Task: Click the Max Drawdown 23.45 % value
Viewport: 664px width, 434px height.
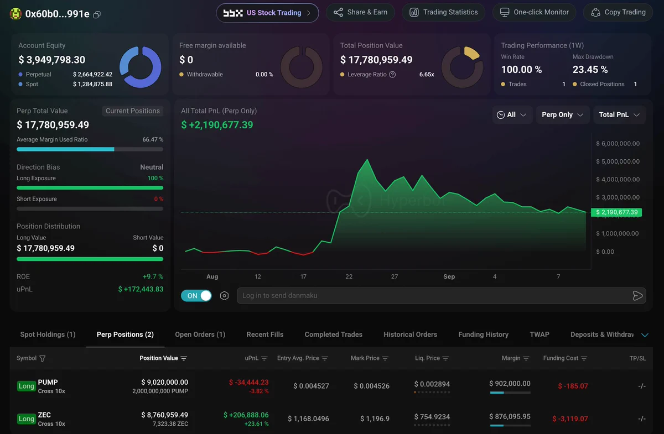Action: (590, 70)
